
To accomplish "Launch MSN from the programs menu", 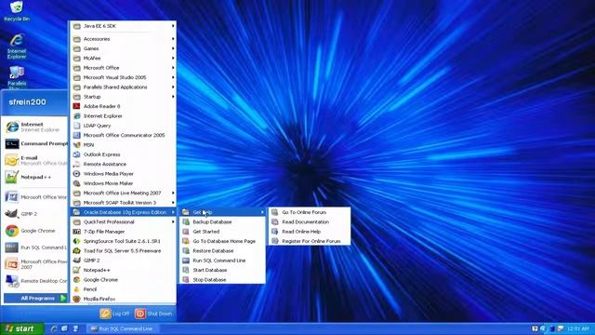I will click(x=124, y=145).
